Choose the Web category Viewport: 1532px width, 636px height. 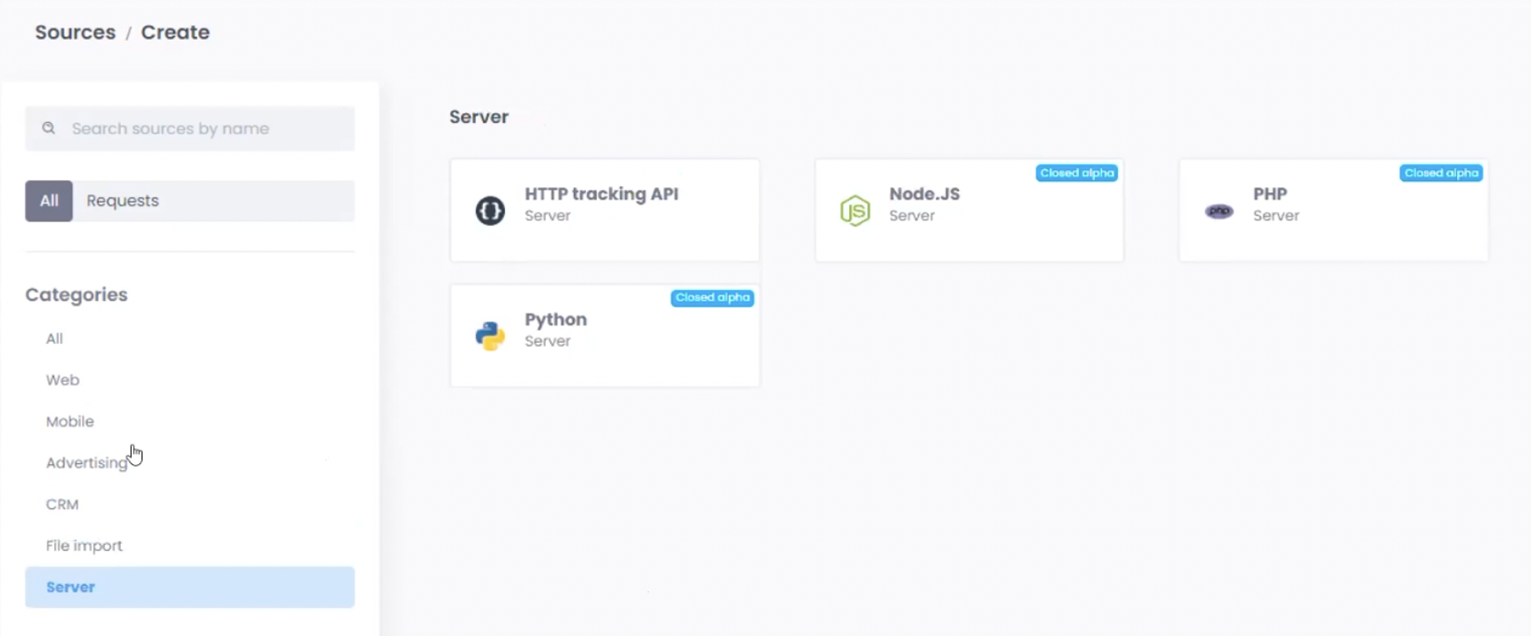tap(62, 380)
